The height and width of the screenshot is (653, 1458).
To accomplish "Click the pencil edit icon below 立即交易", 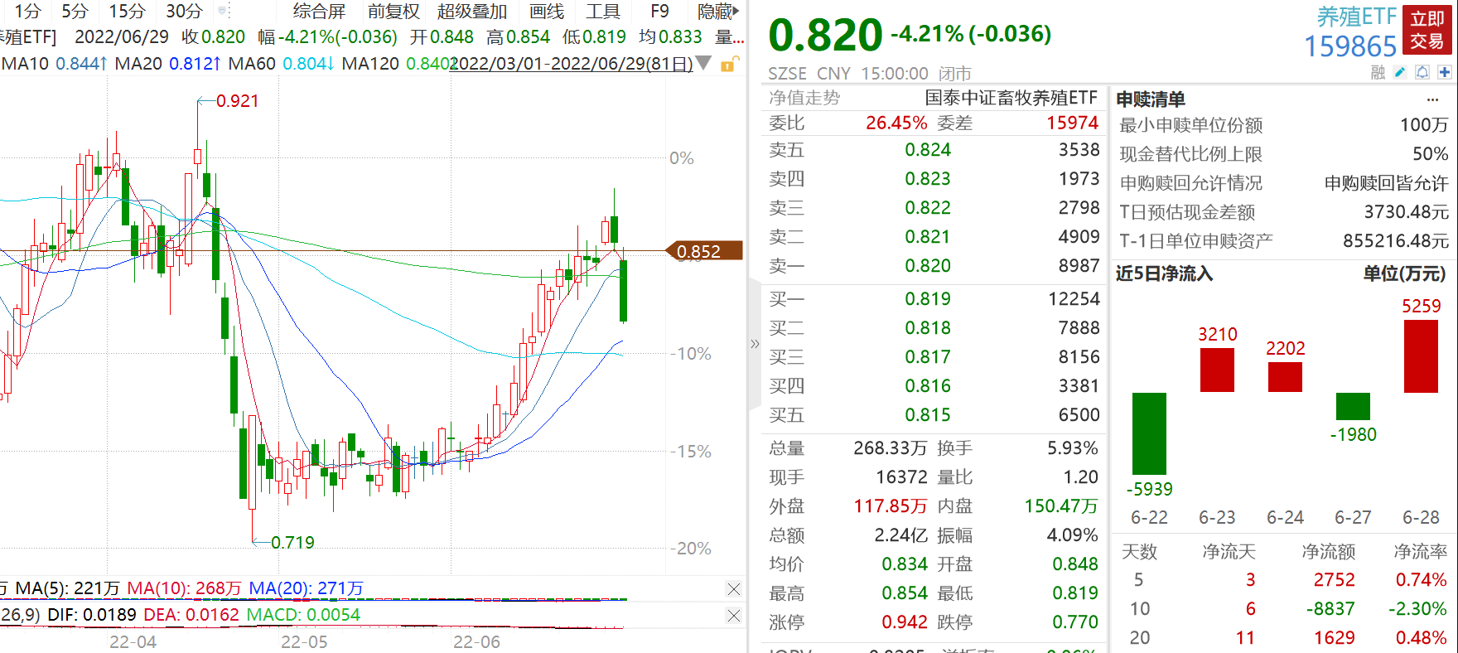I will (1400, 73).
